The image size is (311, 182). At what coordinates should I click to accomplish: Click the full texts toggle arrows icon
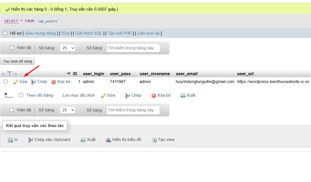coord(9,74)
